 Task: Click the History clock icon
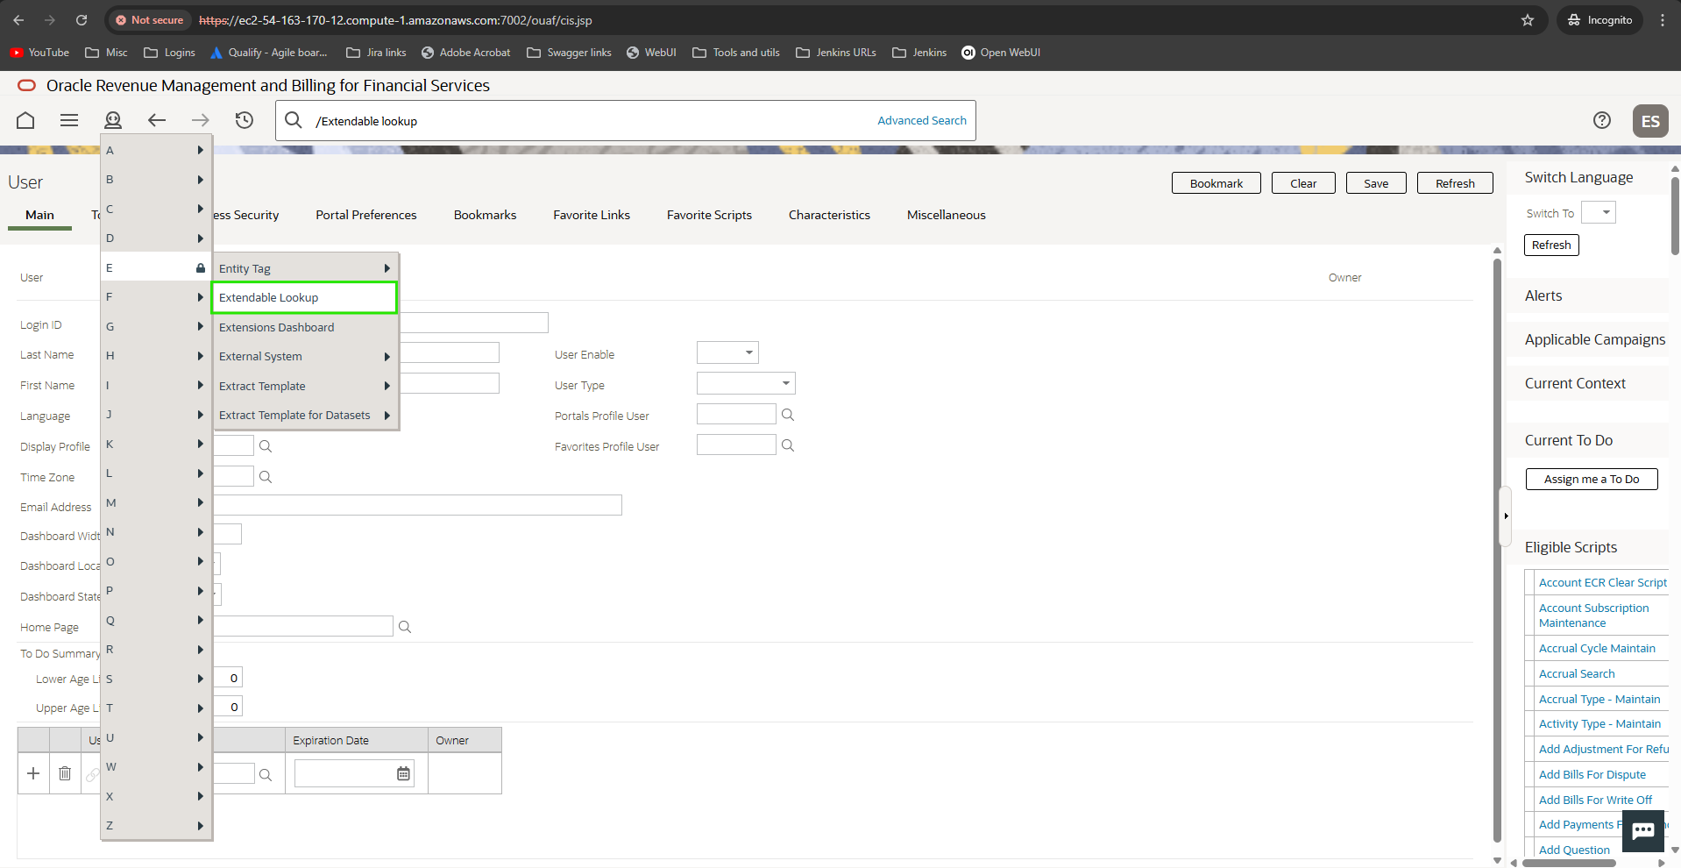[245, 121]
